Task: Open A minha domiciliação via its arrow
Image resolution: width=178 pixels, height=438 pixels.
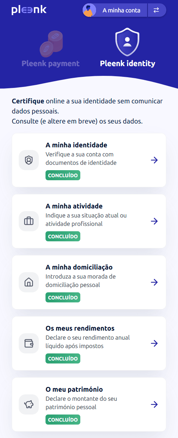Action: pos(154,282)
